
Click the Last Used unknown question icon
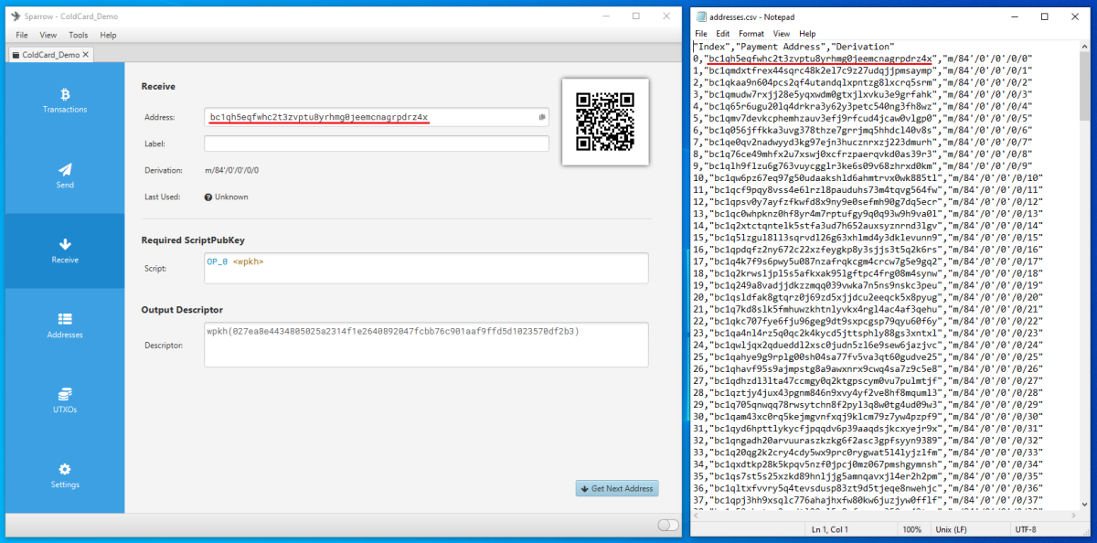(208, 197)
